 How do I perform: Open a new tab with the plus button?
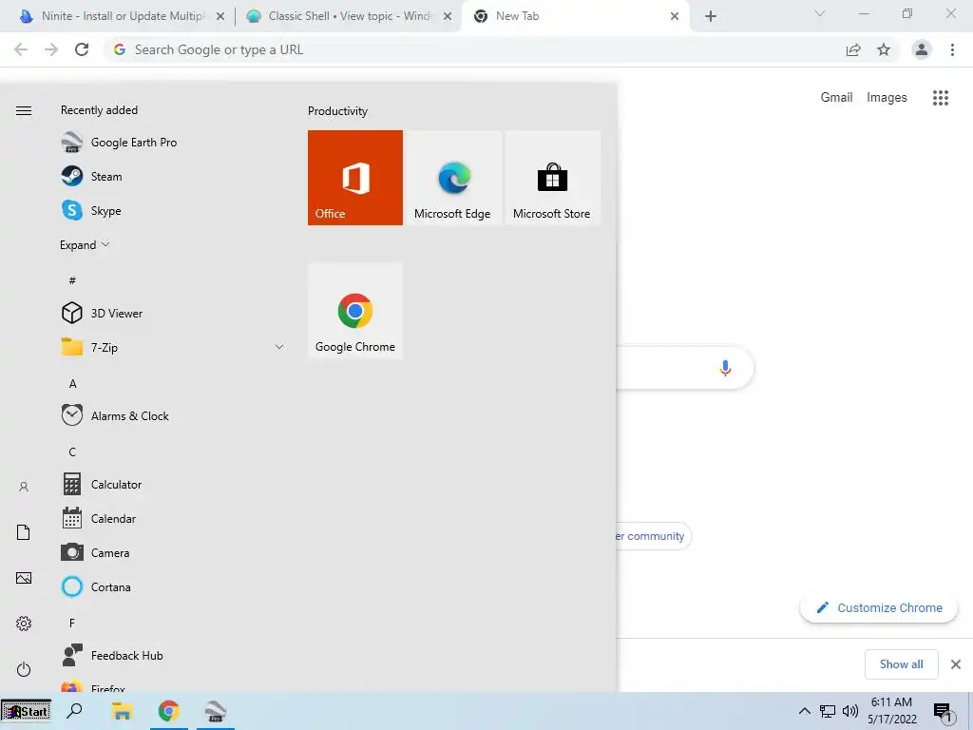(x=711, y=16)
